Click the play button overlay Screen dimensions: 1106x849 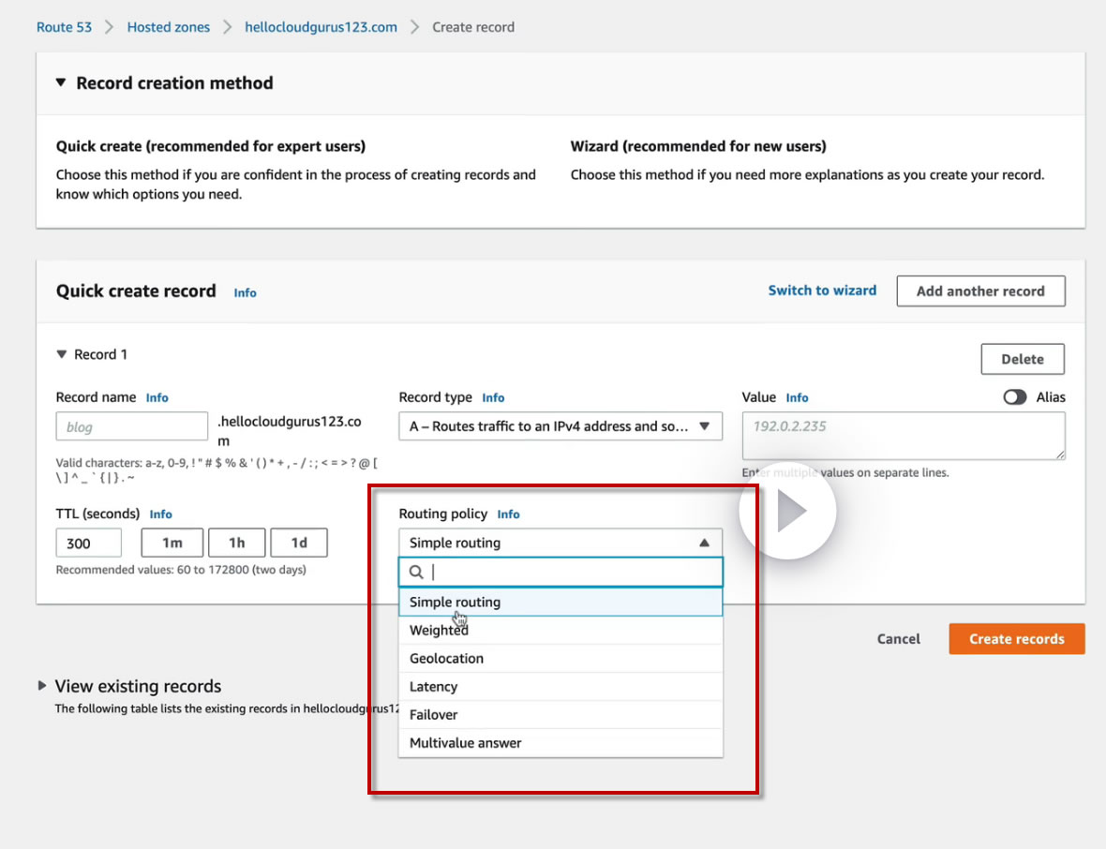click(x=787, y=512)
